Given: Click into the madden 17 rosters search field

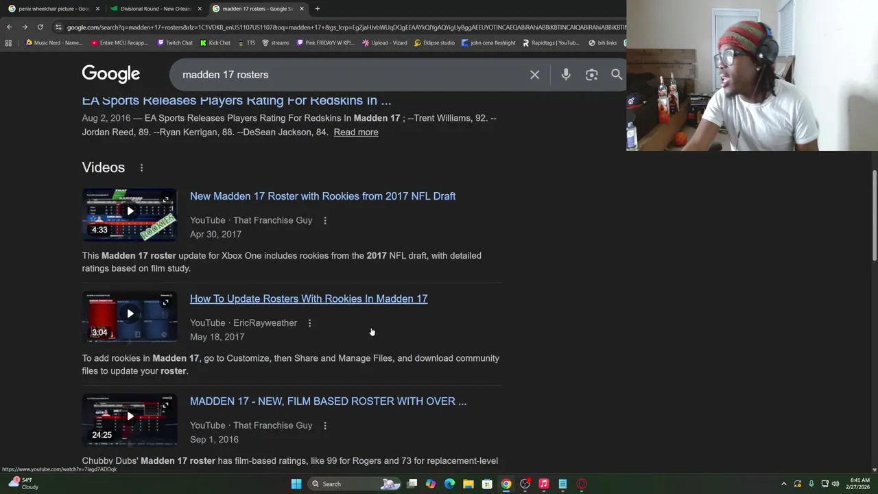Looking at the screenshot, I should [350, 74].
